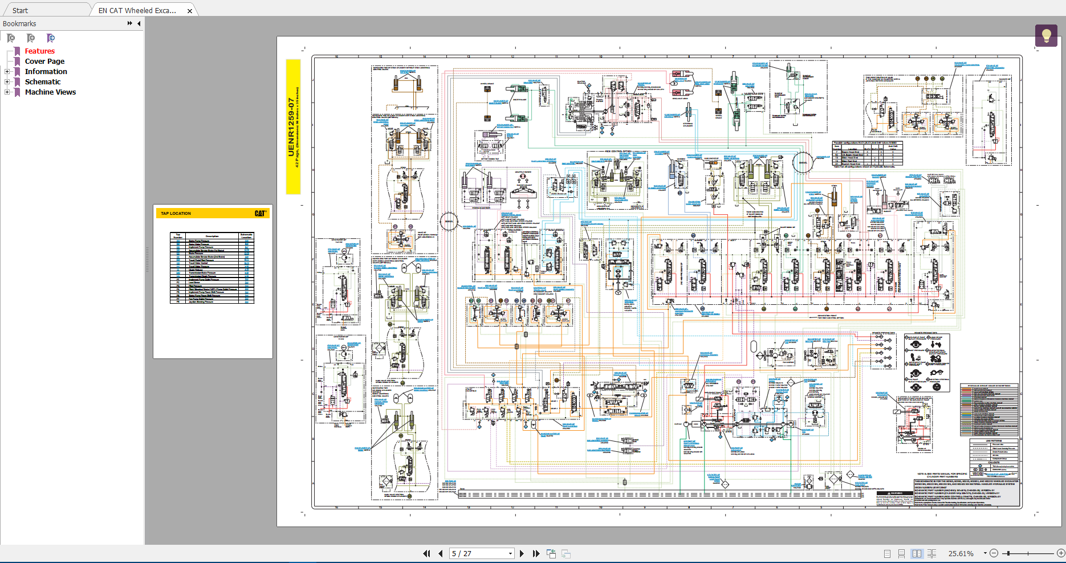Screen dimensions: 1066x563
Task: Open the Information bookmark
Action: [46, 72]
